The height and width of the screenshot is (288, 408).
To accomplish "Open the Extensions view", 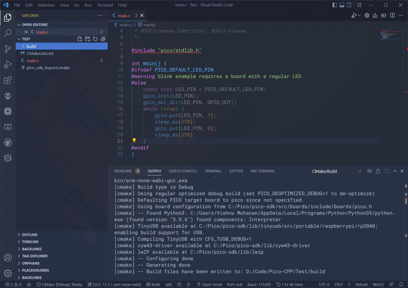I will pyautogui.click(x=8, y=80).
